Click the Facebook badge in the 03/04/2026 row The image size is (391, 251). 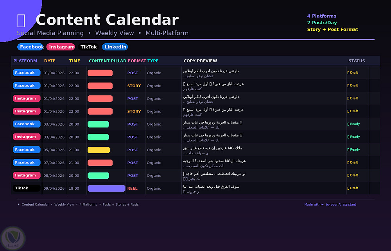pos(27,124)
